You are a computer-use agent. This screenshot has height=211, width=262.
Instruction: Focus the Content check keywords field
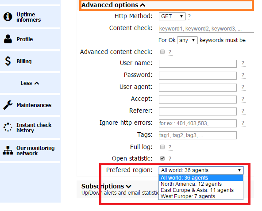(x=206, y=29)
